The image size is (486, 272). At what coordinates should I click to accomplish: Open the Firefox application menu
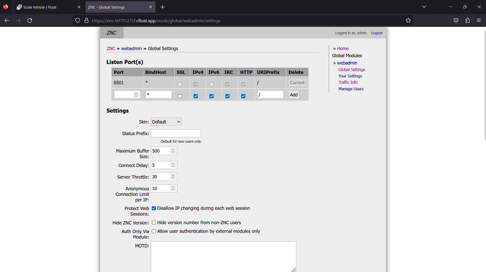pos(479,20)
